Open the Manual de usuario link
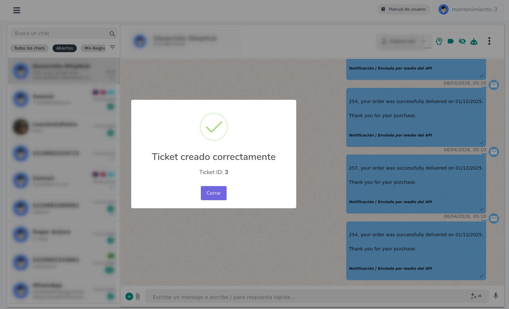The image size is (509, 309). coord(403,9)
